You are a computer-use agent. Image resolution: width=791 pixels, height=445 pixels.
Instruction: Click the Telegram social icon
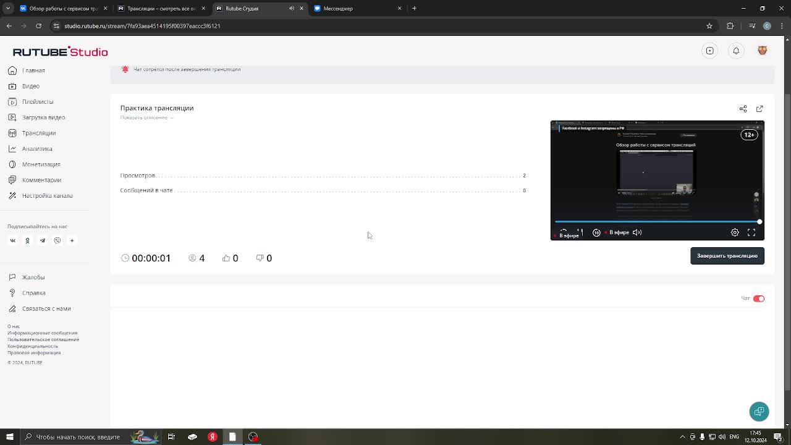pyautogui.click(x=42, y=240)
